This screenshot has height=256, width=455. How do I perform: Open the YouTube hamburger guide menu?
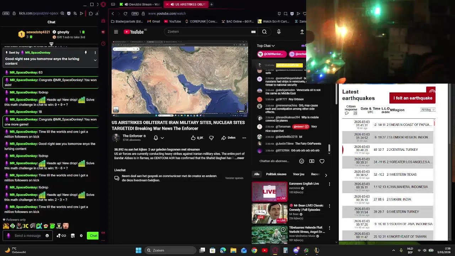click(116, 32)
